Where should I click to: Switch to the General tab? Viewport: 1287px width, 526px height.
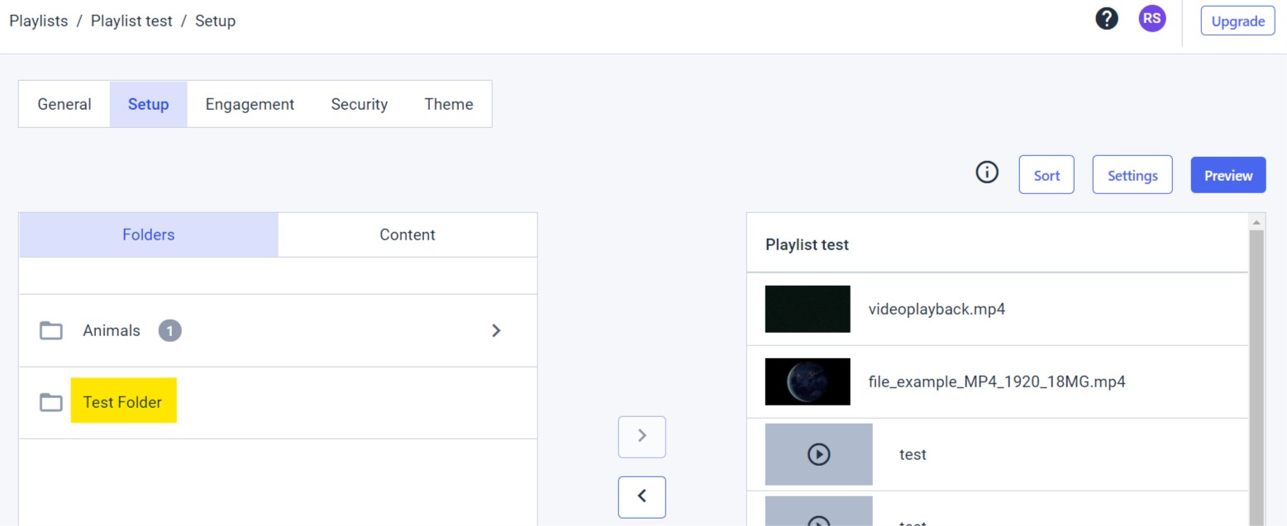click(64, 104)
